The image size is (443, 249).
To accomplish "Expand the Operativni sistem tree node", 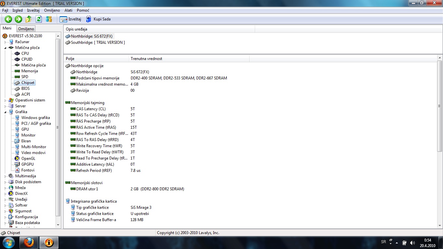I will [x=6, y=100].
